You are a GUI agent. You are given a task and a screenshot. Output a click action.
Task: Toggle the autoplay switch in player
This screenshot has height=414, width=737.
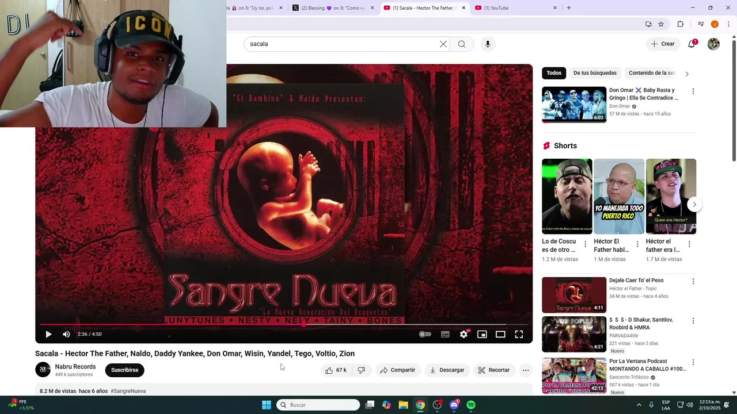click(425, 334)
